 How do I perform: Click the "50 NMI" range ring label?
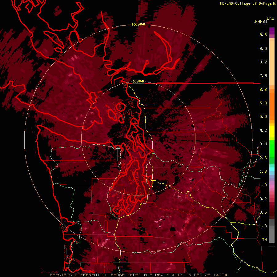click(138, 82)
